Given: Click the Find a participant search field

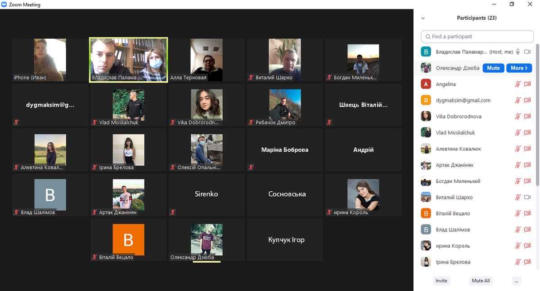Looking at the screenshot, I should coord(477,36).
